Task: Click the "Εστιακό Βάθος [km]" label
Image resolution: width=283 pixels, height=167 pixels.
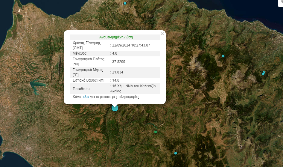Action: [x=89, y=80]
